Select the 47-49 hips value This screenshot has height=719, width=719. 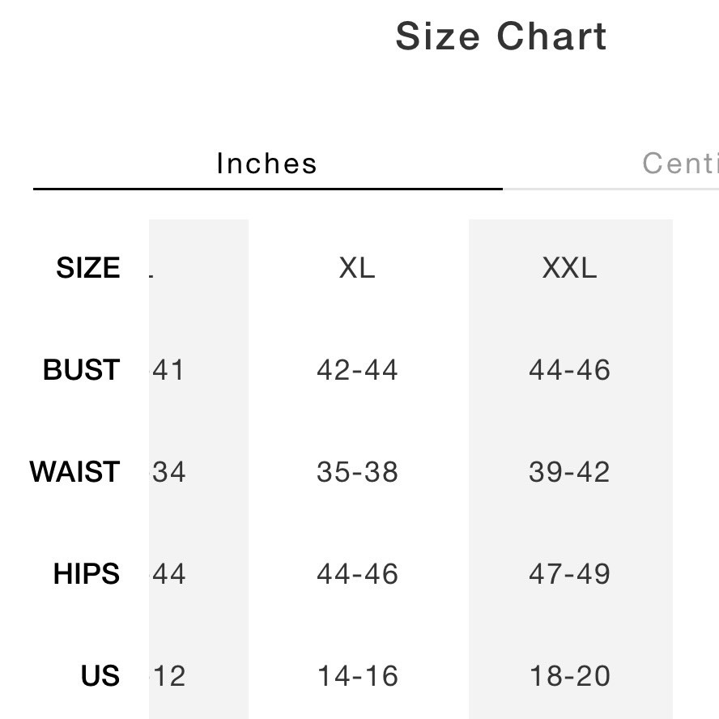pyautogui.click(x=570, y=574)
